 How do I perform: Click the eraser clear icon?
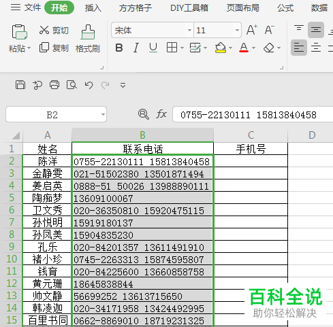click(269, 48)
